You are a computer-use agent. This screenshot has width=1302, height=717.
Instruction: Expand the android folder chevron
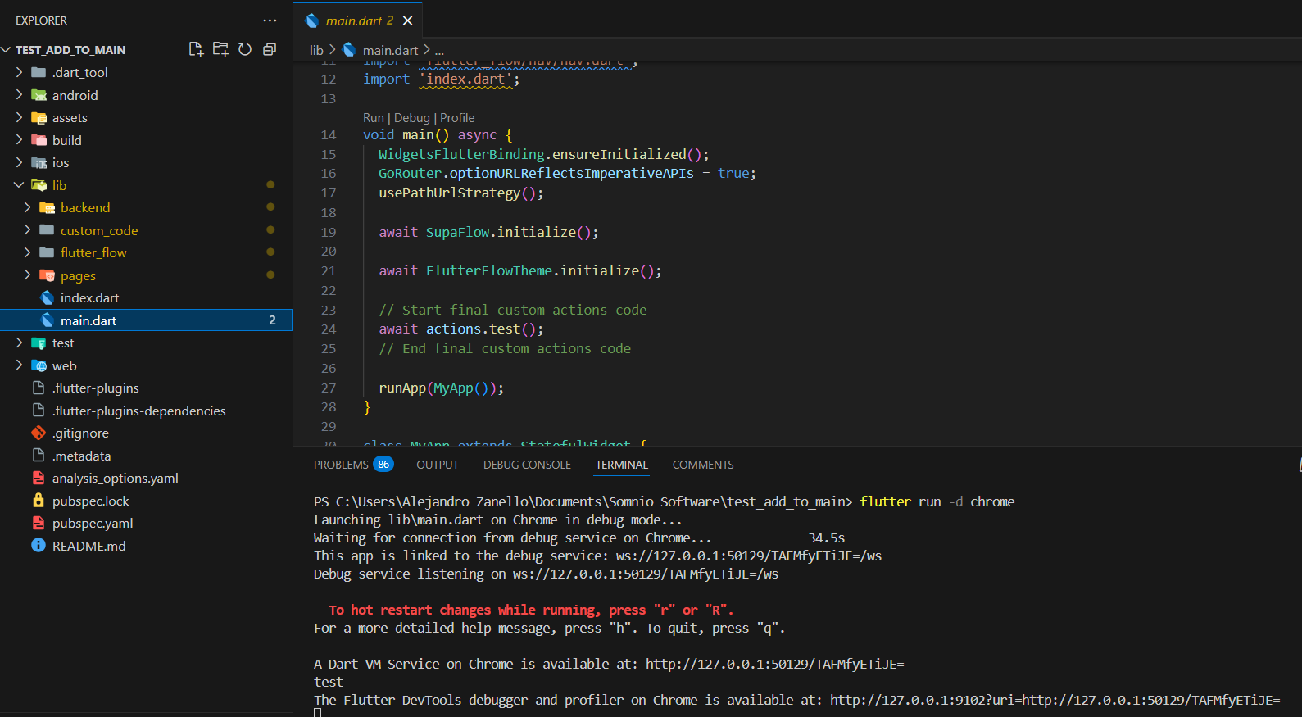(19, 95)
